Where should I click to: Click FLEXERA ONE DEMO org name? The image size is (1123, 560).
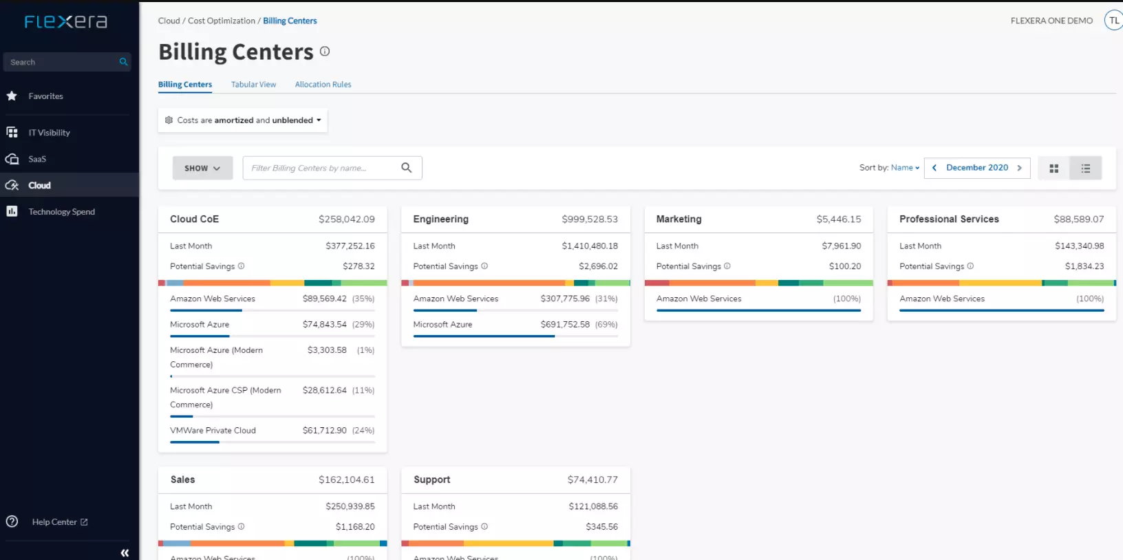tap(1051, 21)
